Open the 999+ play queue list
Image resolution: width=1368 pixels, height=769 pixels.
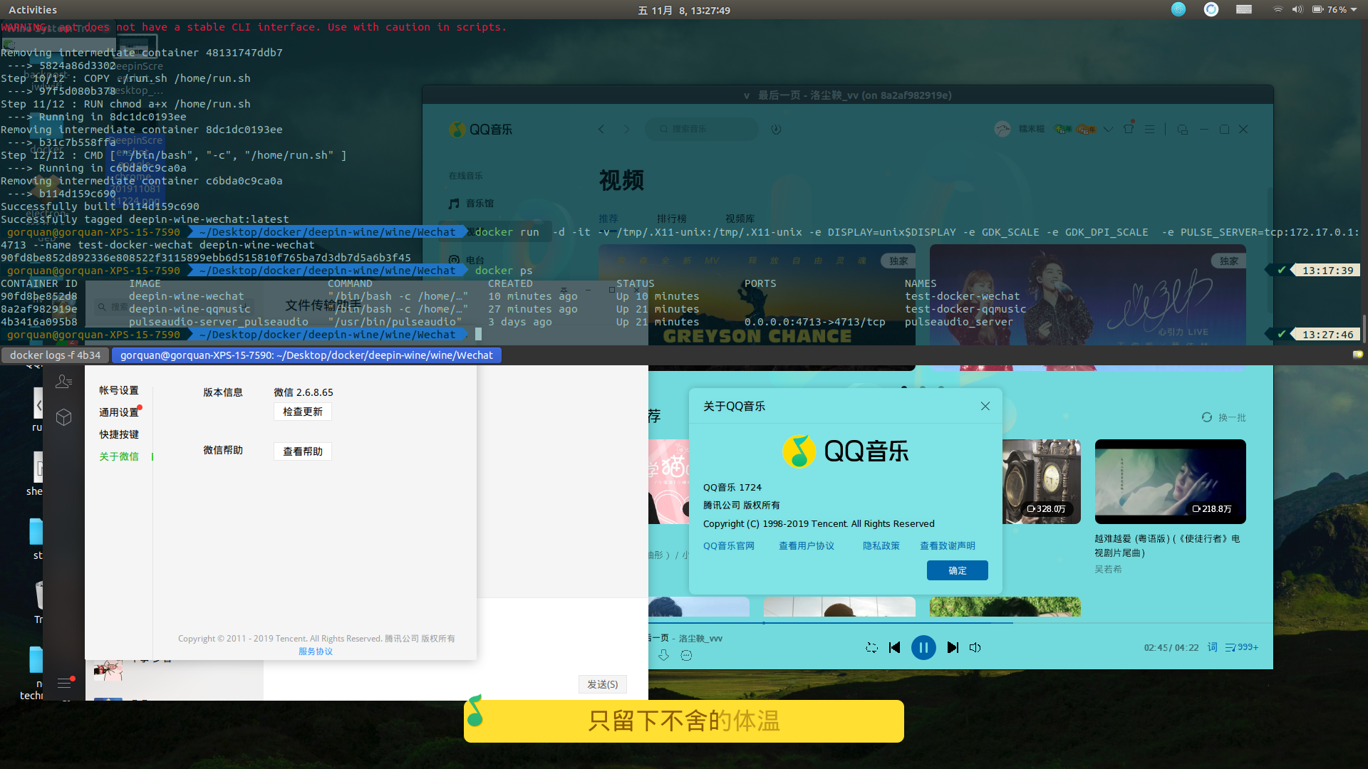[x=1241, y=647]
